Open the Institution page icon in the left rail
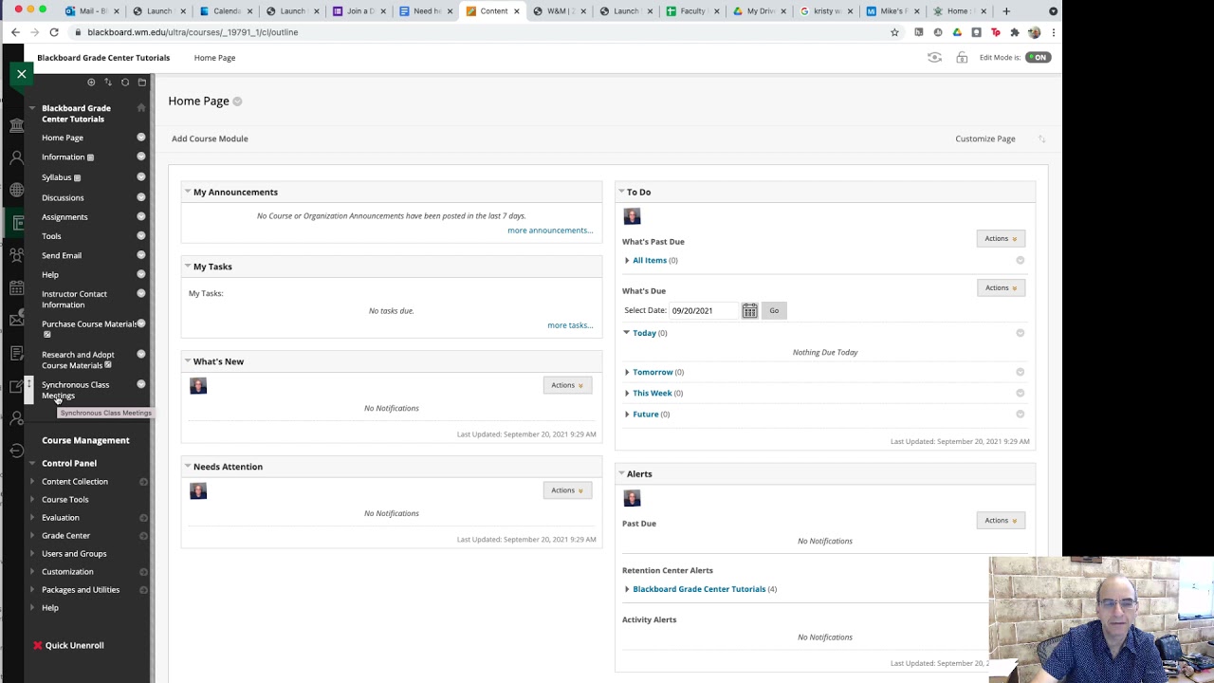 pyautogui.click(x=16, y=125)
